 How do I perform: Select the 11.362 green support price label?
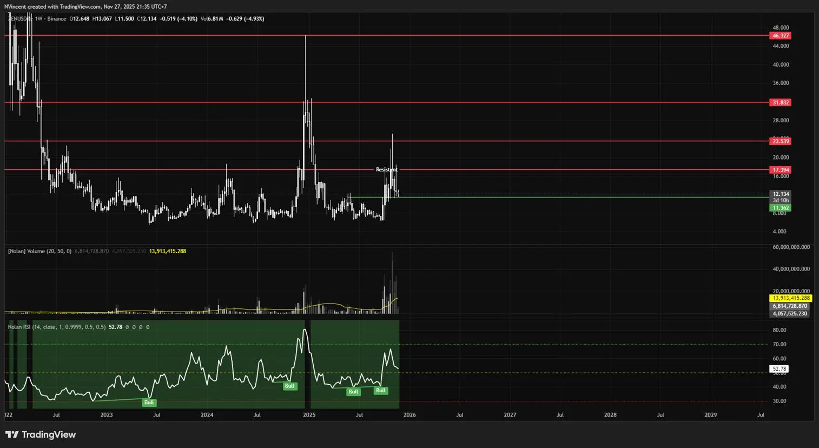tap(780, 208)
